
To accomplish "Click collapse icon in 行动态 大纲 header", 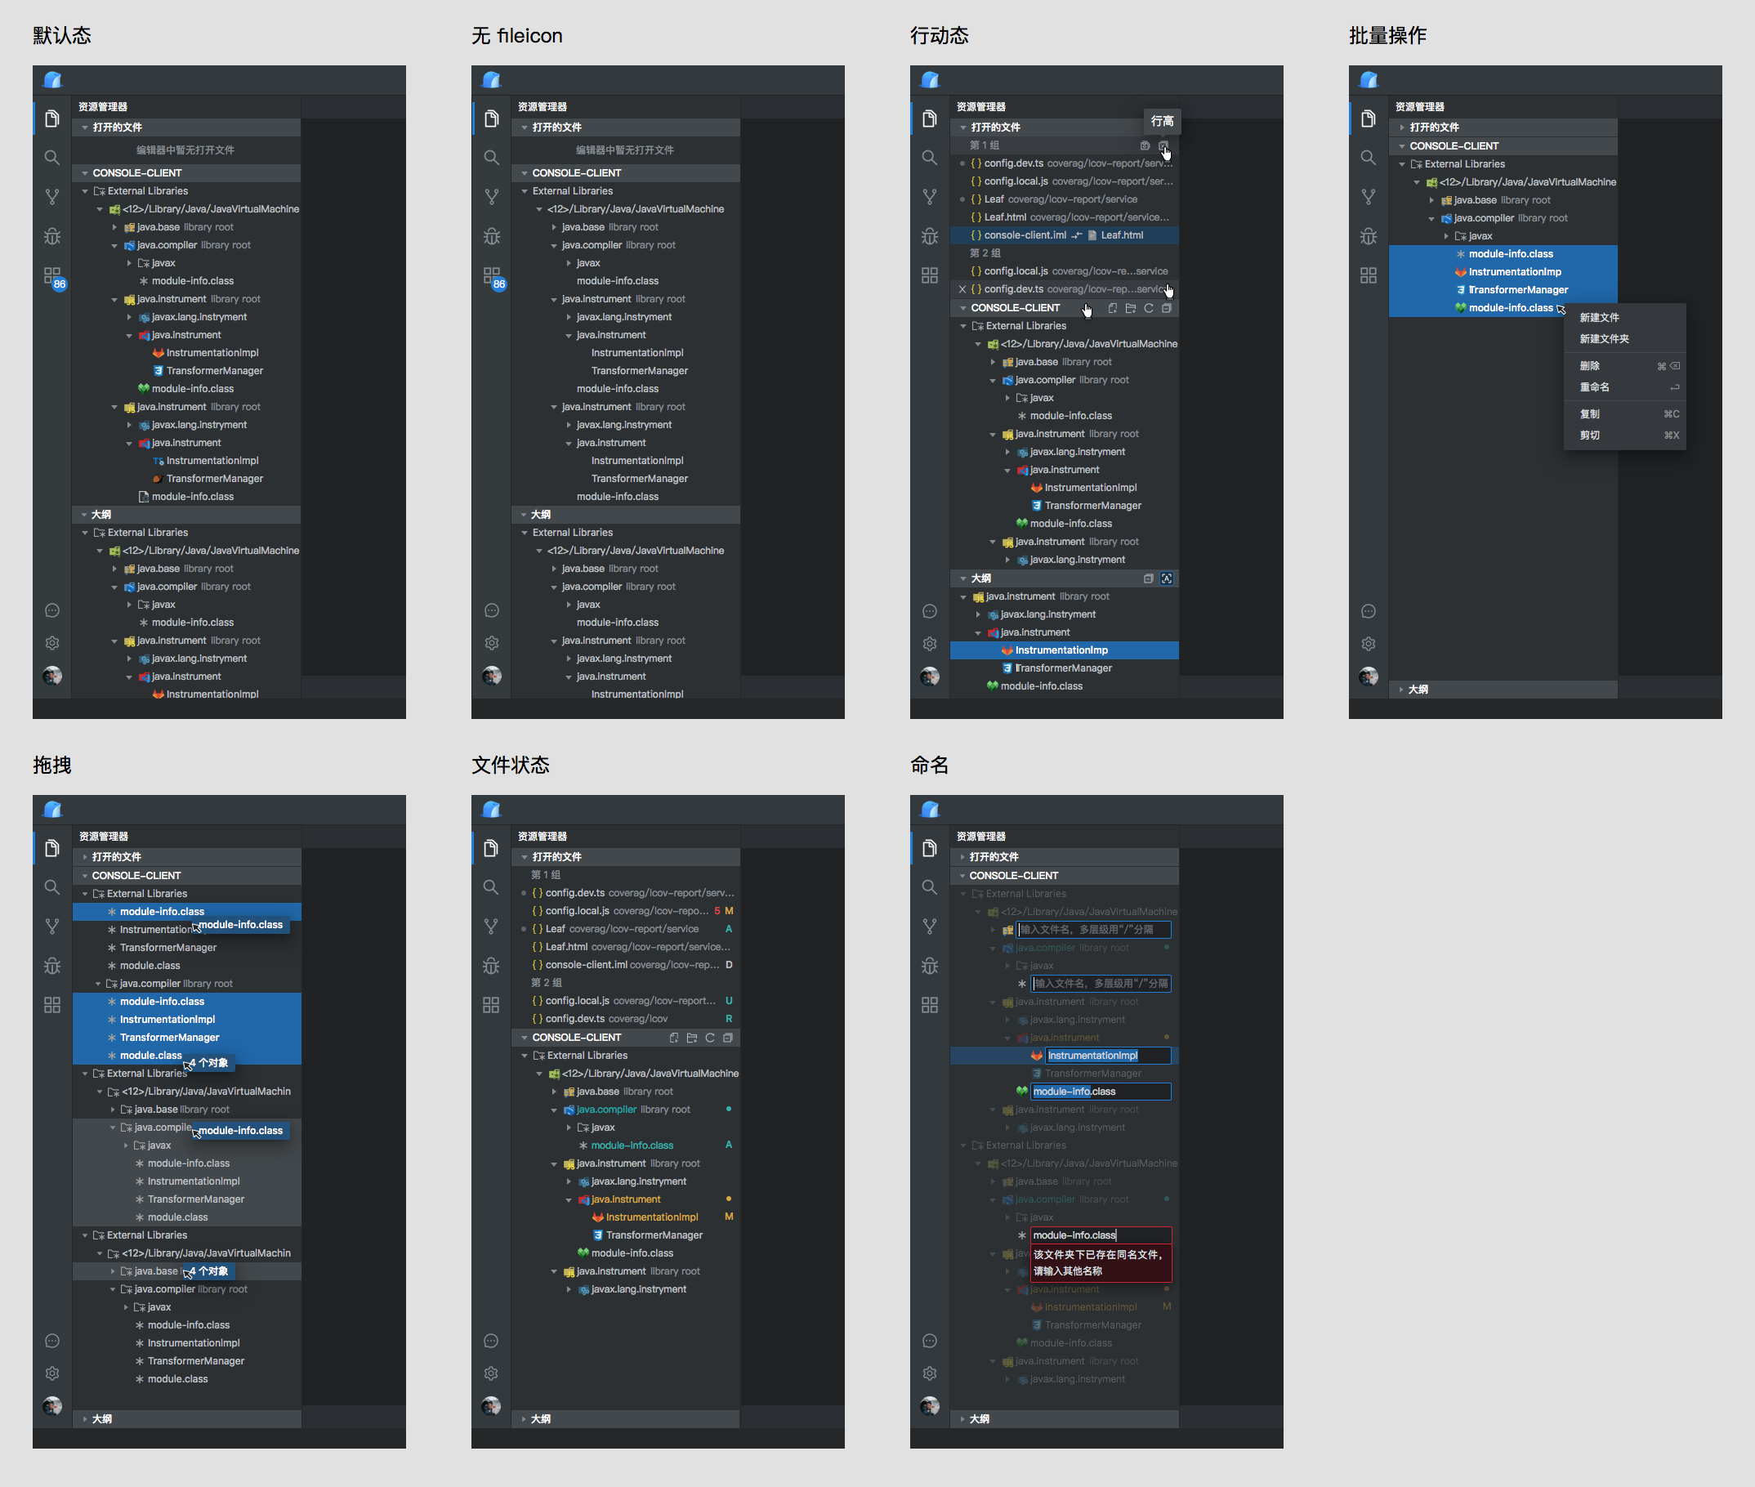I will [1148, 579].
